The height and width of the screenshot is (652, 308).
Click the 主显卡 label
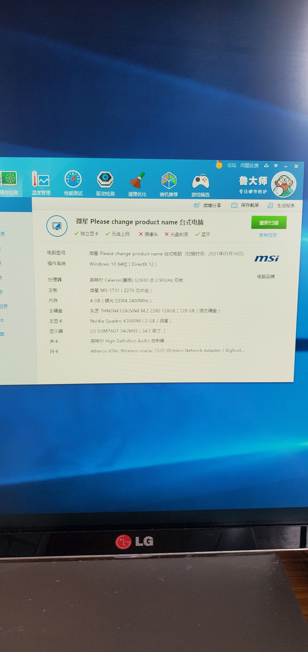click(x=56, y=321)
